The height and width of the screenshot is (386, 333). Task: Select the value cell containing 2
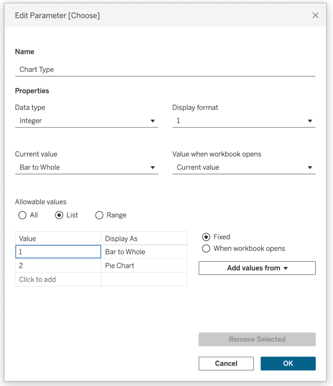point(58,266)
